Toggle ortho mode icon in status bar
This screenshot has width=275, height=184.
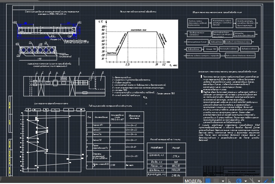click(x=229, y=181)
